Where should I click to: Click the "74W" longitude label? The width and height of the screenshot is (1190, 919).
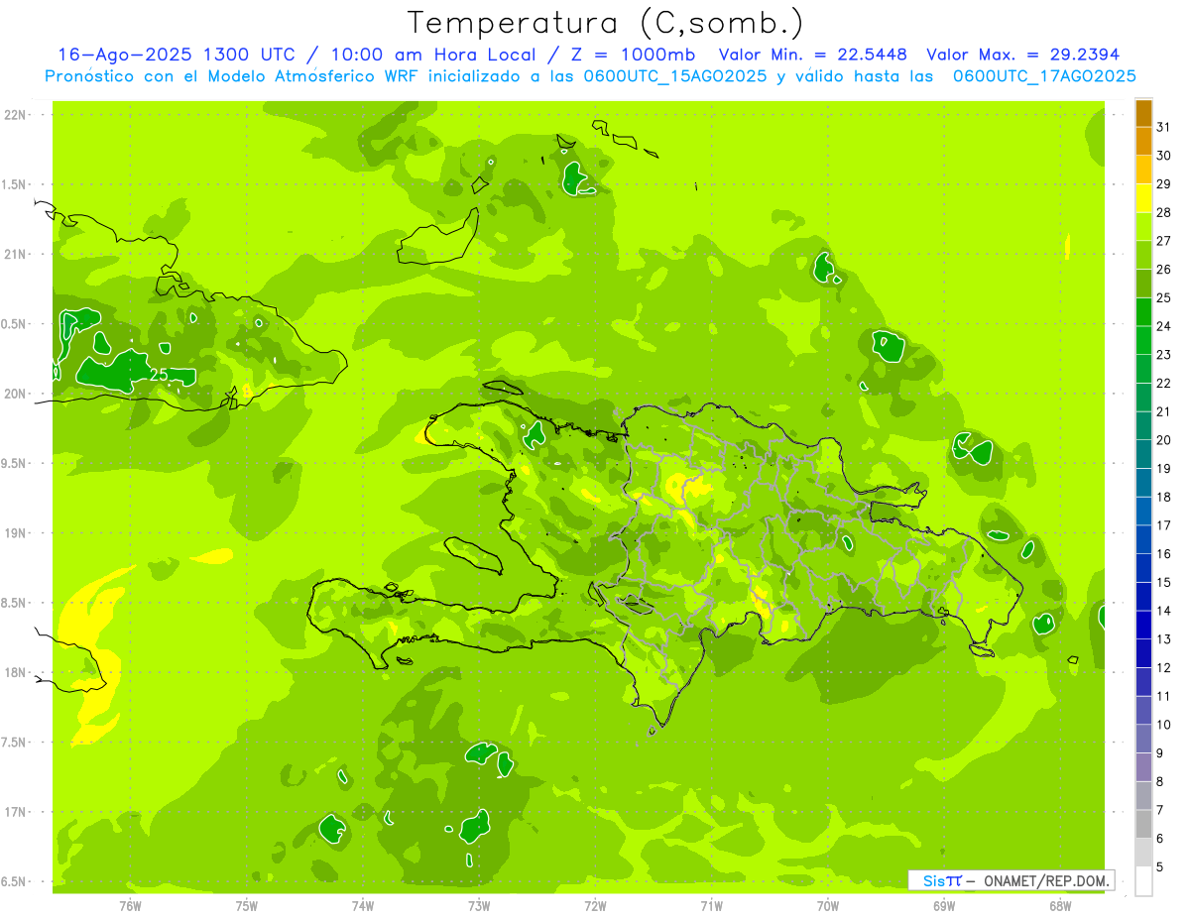363,905
